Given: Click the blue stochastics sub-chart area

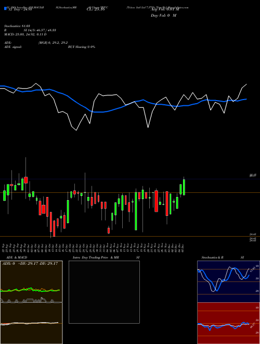Looking at the screenshot, I should (x=228, y=281).
